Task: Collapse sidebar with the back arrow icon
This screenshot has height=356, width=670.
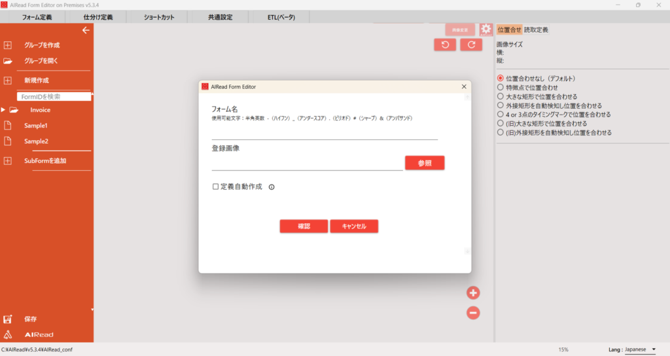Action: pos(86,30)
